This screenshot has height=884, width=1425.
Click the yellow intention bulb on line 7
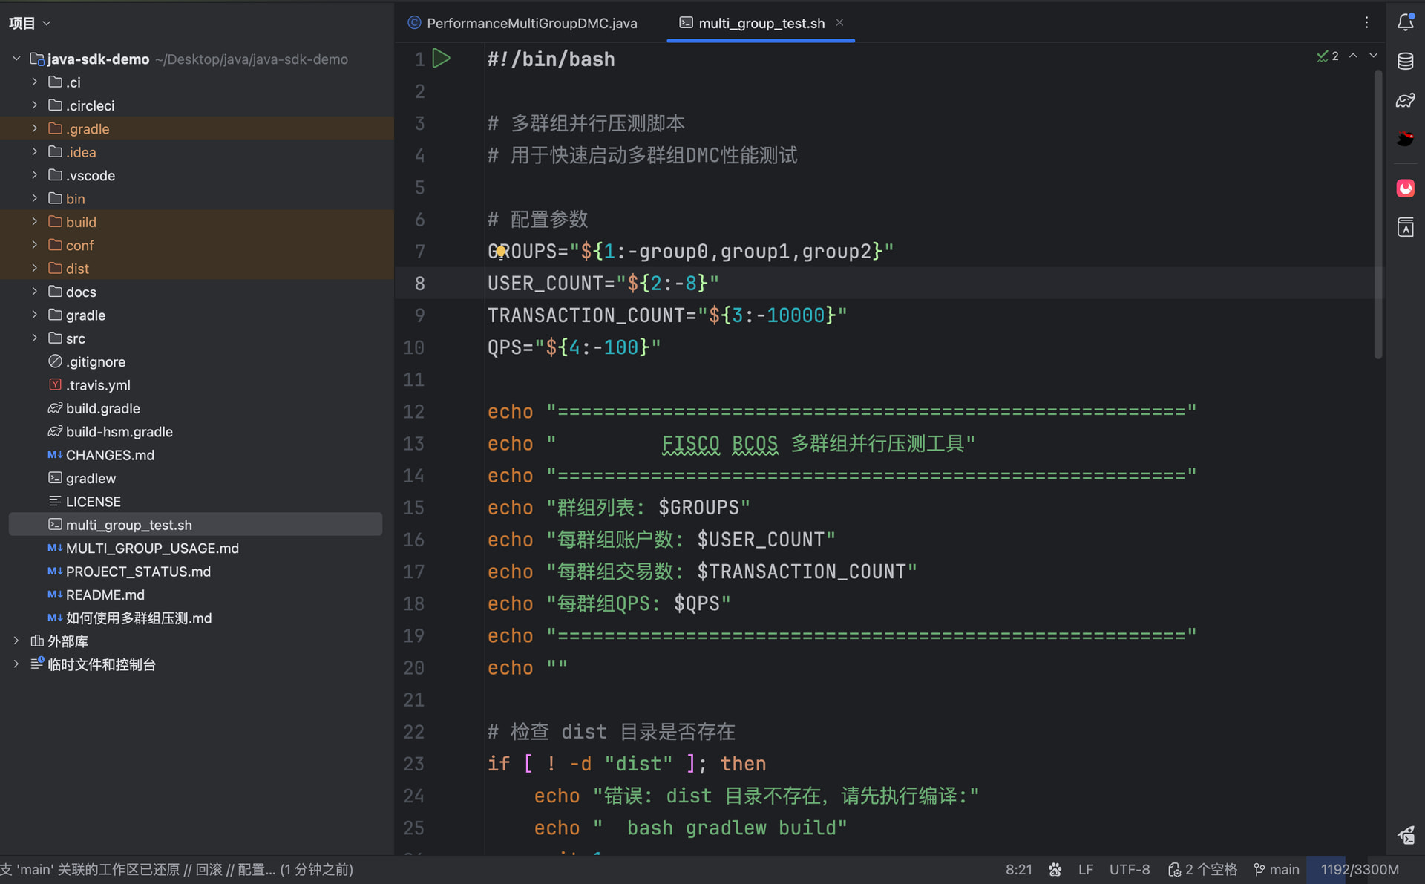click(x=501, y=252)
